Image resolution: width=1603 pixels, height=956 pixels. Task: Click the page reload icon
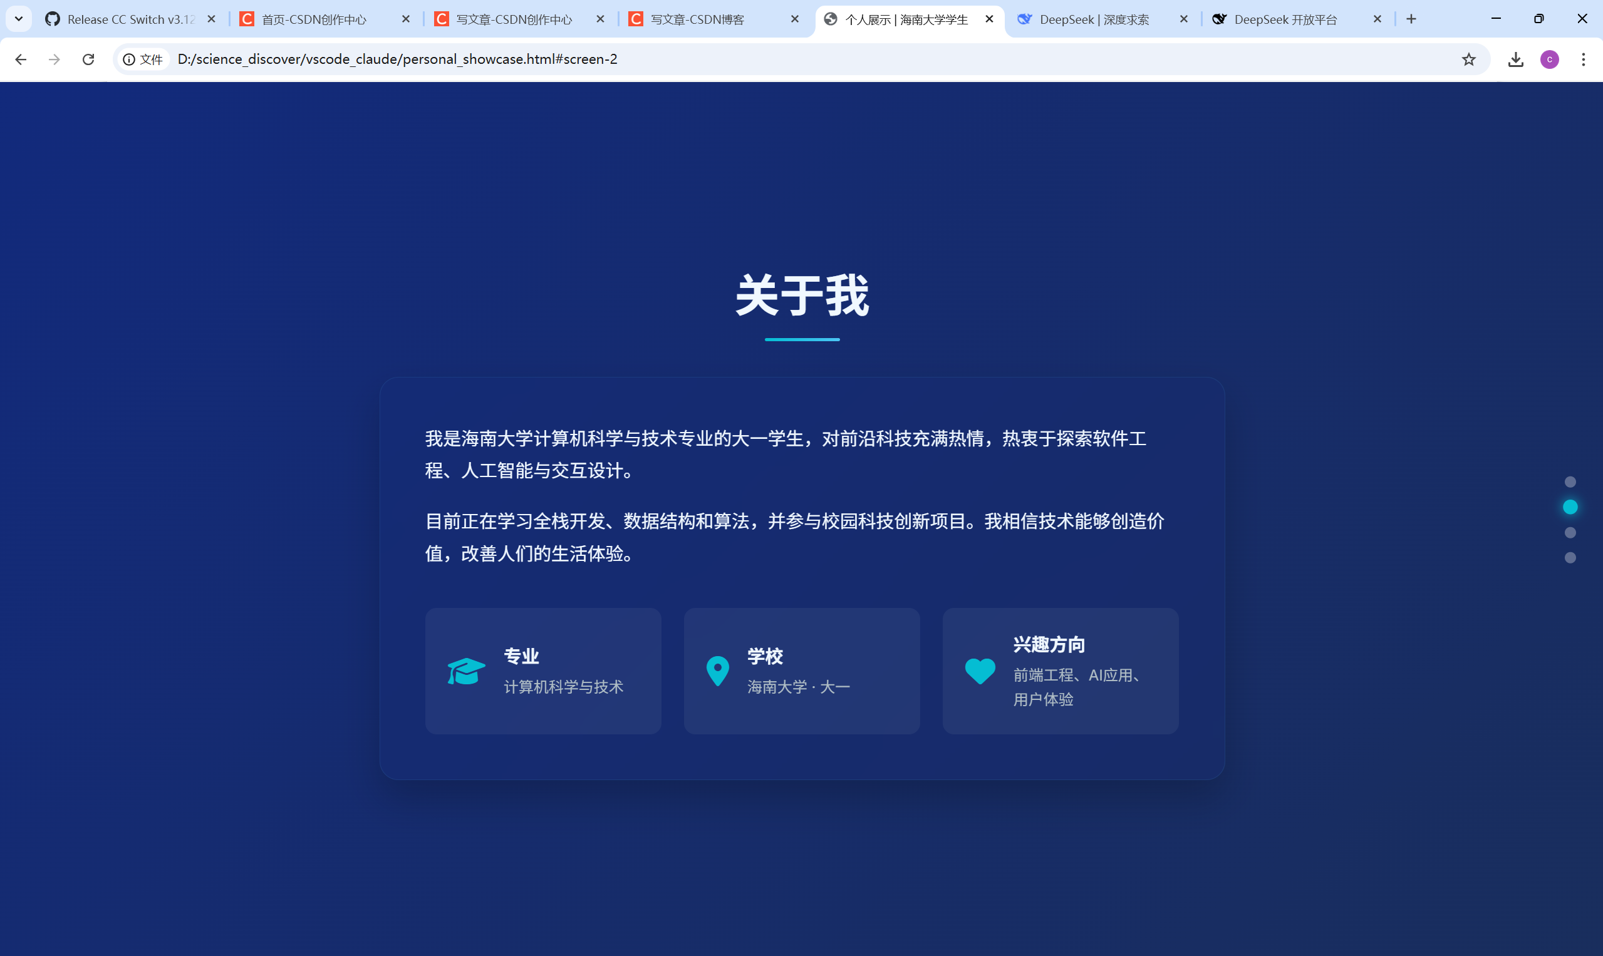(x=88, y=59)
